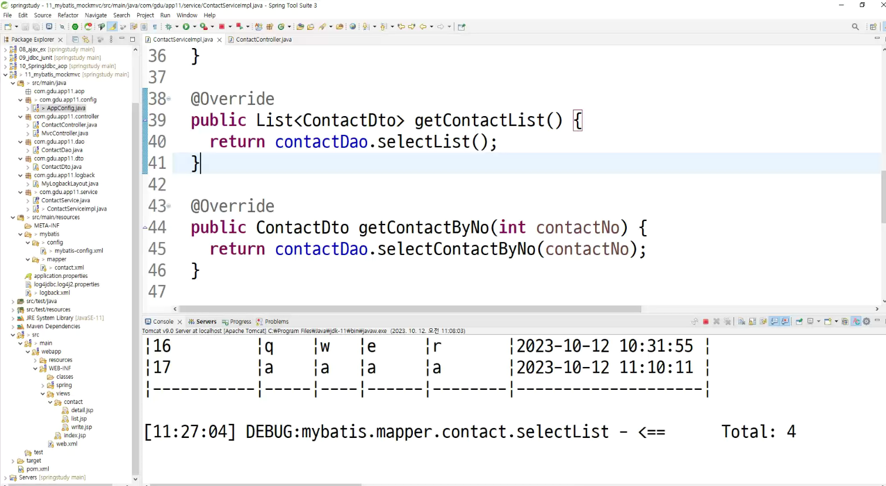Collapse All in Package Explorer
886x486 pixels.
coord(75,39)
